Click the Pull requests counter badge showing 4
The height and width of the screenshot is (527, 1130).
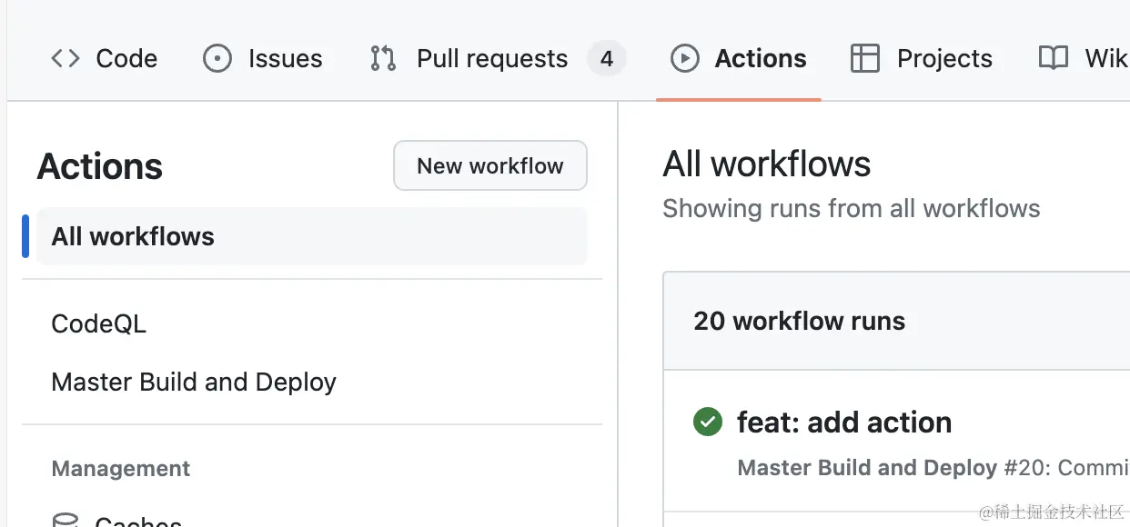pyautogui.click(x=607, y=59)
